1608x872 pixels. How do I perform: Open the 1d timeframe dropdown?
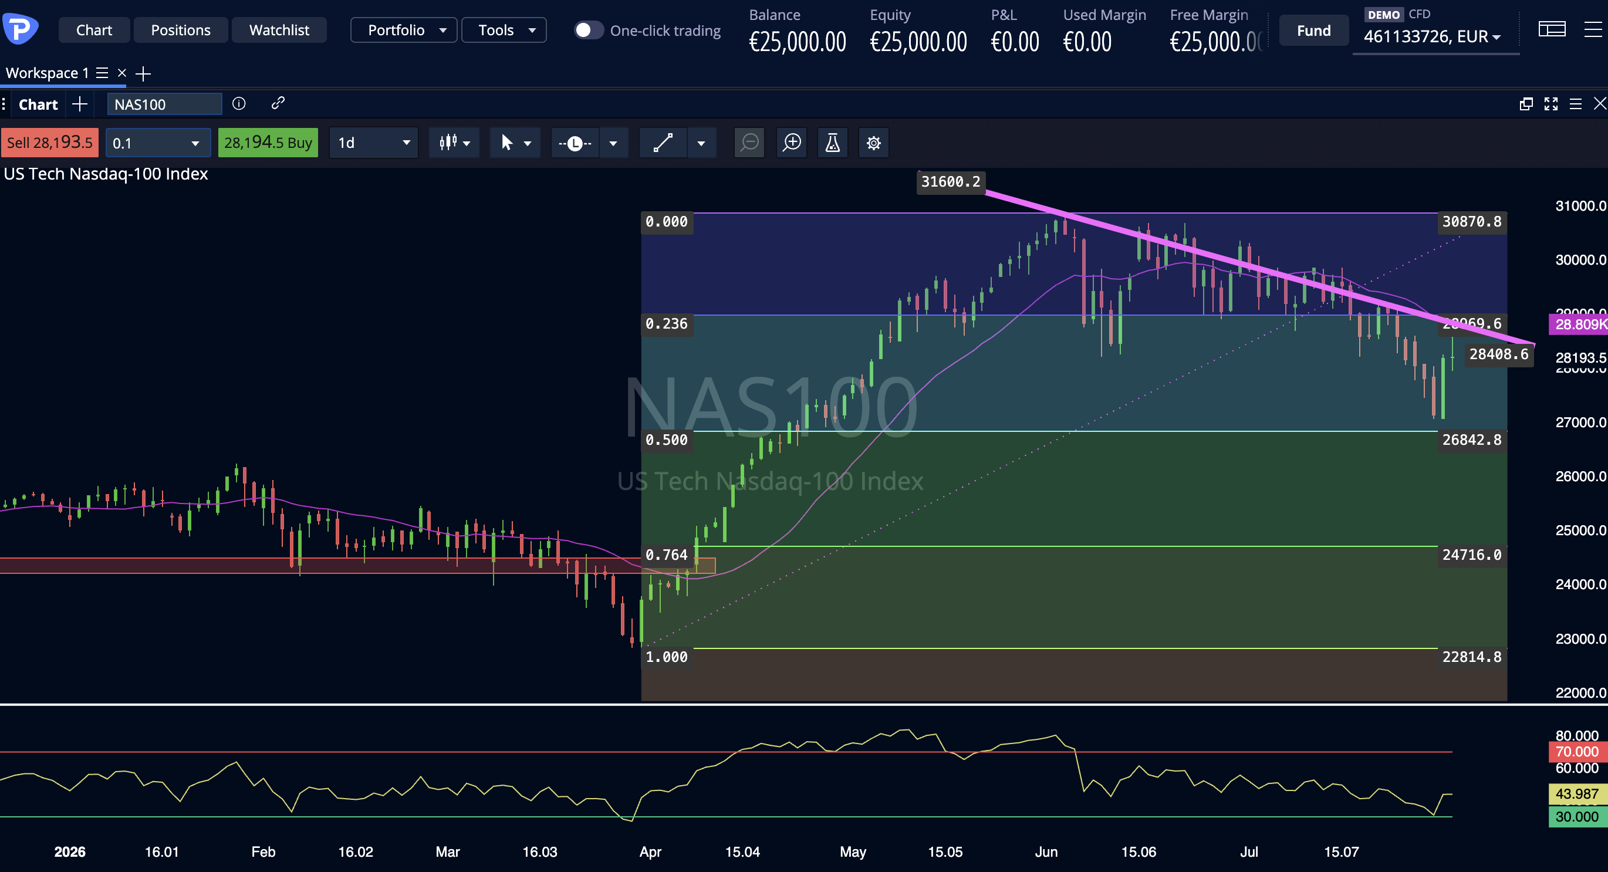tap(374, 143)
